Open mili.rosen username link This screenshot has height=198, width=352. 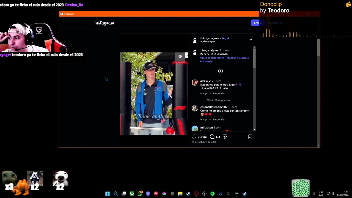tap(207, 128)
